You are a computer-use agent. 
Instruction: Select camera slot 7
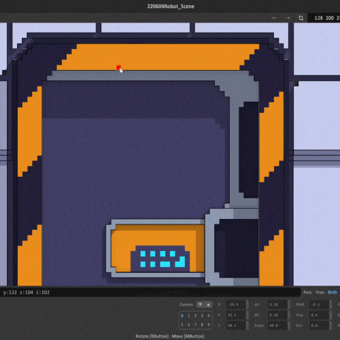[x=195, y=324]
